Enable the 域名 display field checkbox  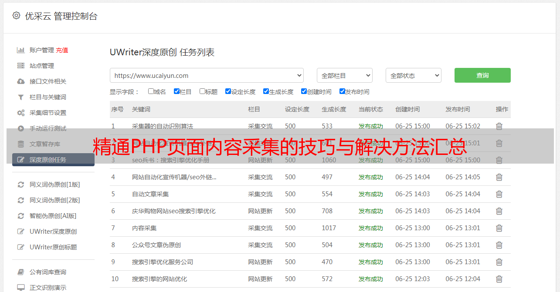[151, 91]
